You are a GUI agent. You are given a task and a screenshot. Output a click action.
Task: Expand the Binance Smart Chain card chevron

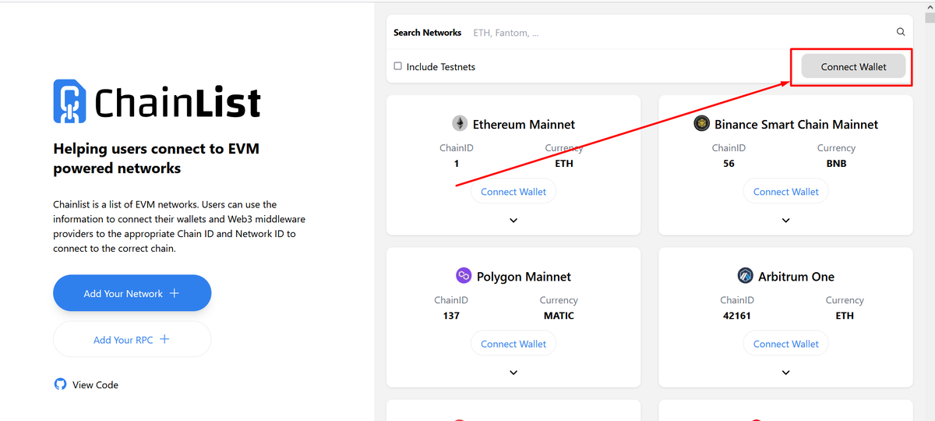coord(785,221)
